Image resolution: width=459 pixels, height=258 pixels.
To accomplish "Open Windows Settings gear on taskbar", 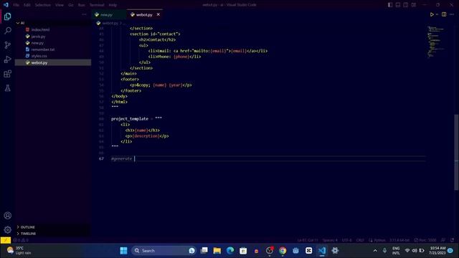I will (335, 251).
